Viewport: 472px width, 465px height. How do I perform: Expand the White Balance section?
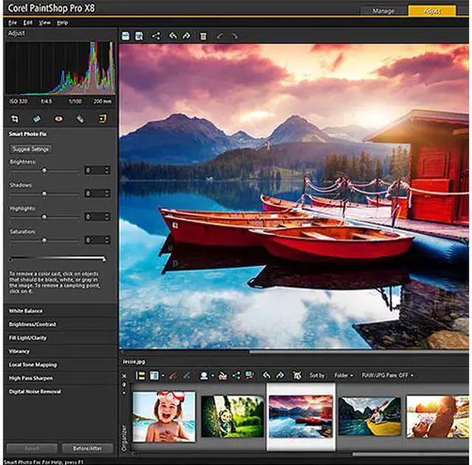[x=27, y=311]
